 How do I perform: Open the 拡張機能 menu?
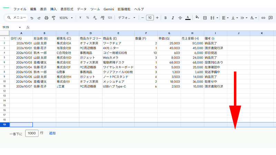point(124,9)
